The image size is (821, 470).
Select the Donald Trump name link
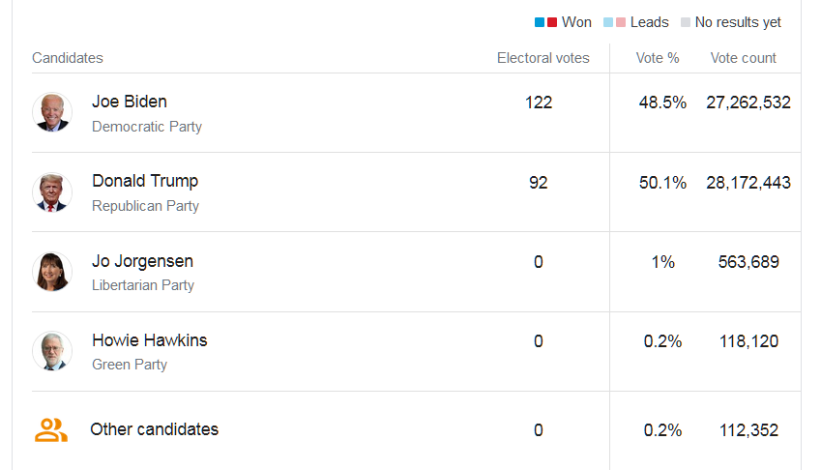[x=145, y=181]
